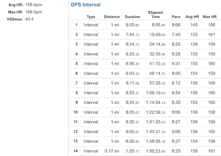This screenshot has width=221, height=156.
Task: Click the 1:50:23.95 final elapsed time
Action: (155, 151)
